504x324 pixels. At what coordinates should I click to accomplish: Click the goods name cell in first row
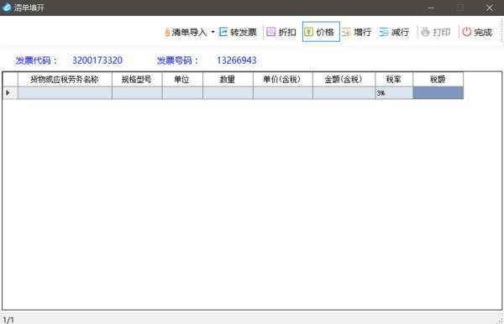65,93
